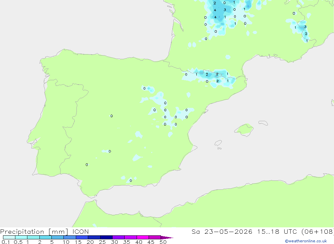The height and width of the screenshot is (244, 334).
Task: Select the 5–10 mm blue legend swatch
Action: 57,237
